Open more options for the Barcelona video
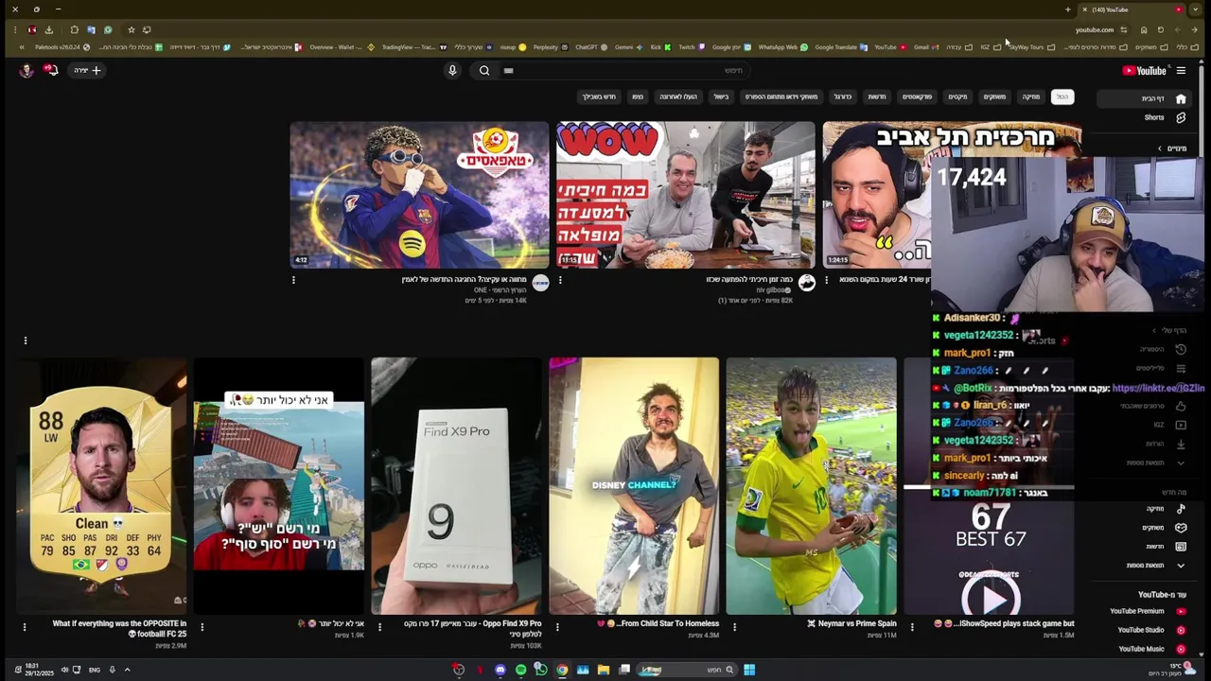 [x=293, y=280]
